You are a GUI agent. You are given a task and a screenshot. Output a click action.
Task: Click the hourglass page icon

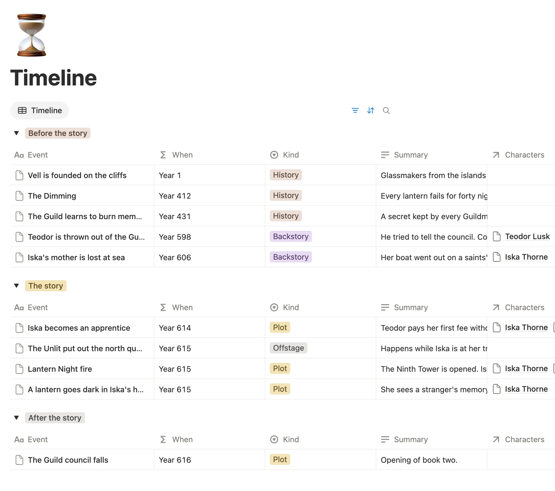click(x=32, y=35)
